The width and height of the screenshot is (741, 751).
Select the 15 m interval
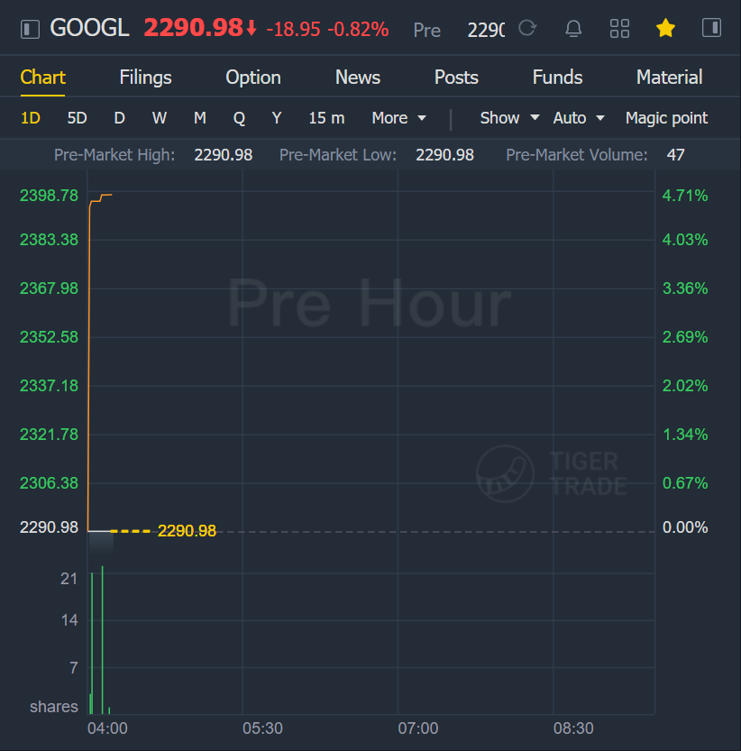[326, 118]
